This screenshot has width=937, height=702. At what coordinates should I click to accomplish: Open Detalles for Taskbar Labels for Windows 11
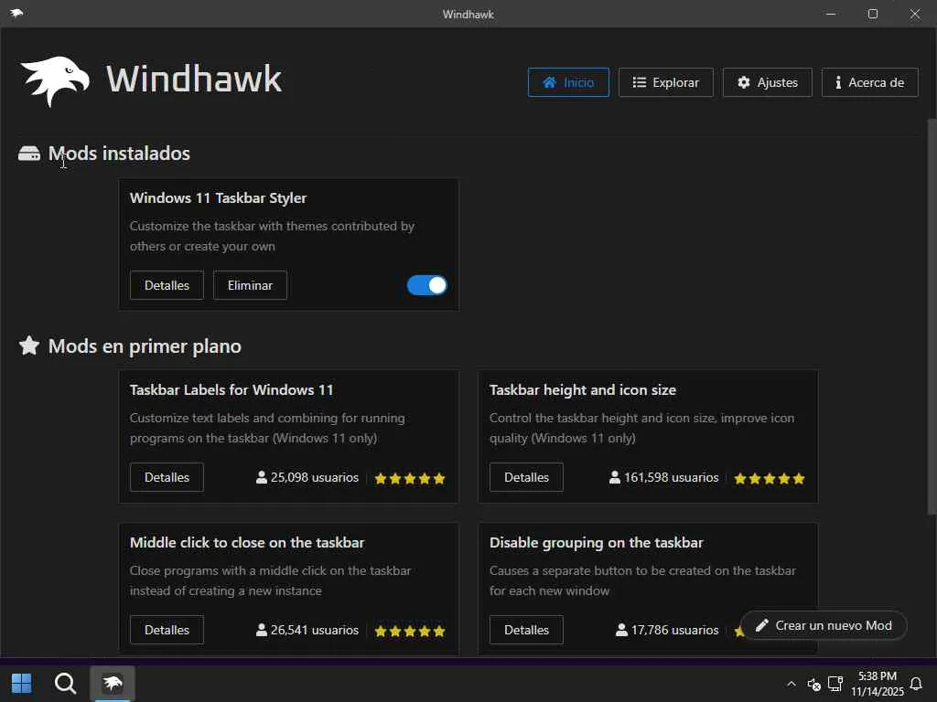[x=167, y=477]
